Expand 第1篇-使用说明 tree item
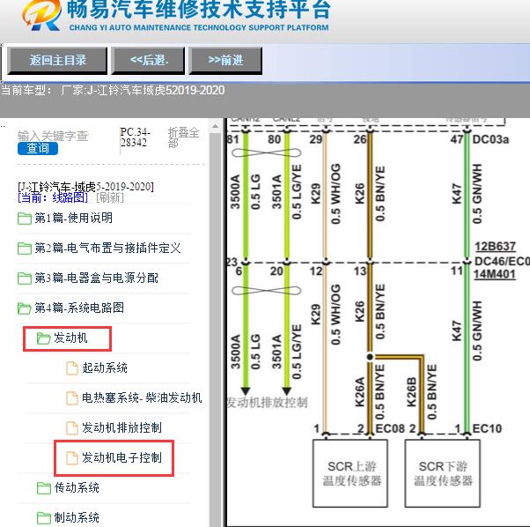Screen dimensions: 530x527 click(x=73, y=218)
